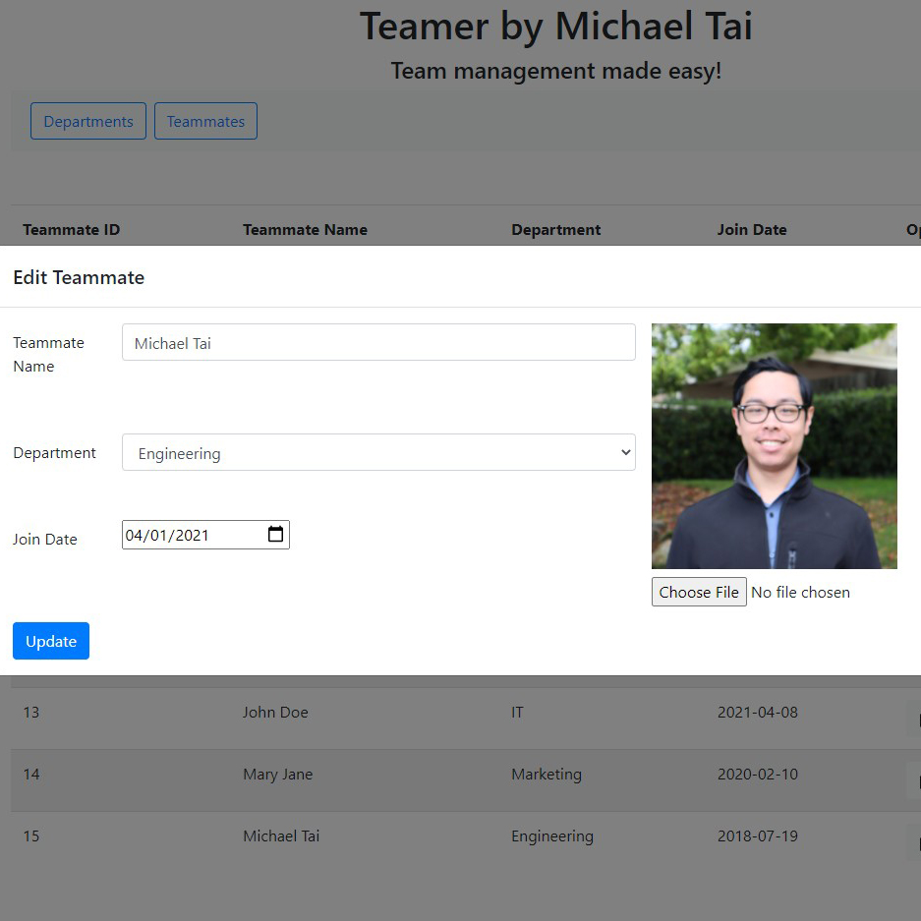Click the IT department cell
Viewport: 921px width, 921px height.
point(517,713)
